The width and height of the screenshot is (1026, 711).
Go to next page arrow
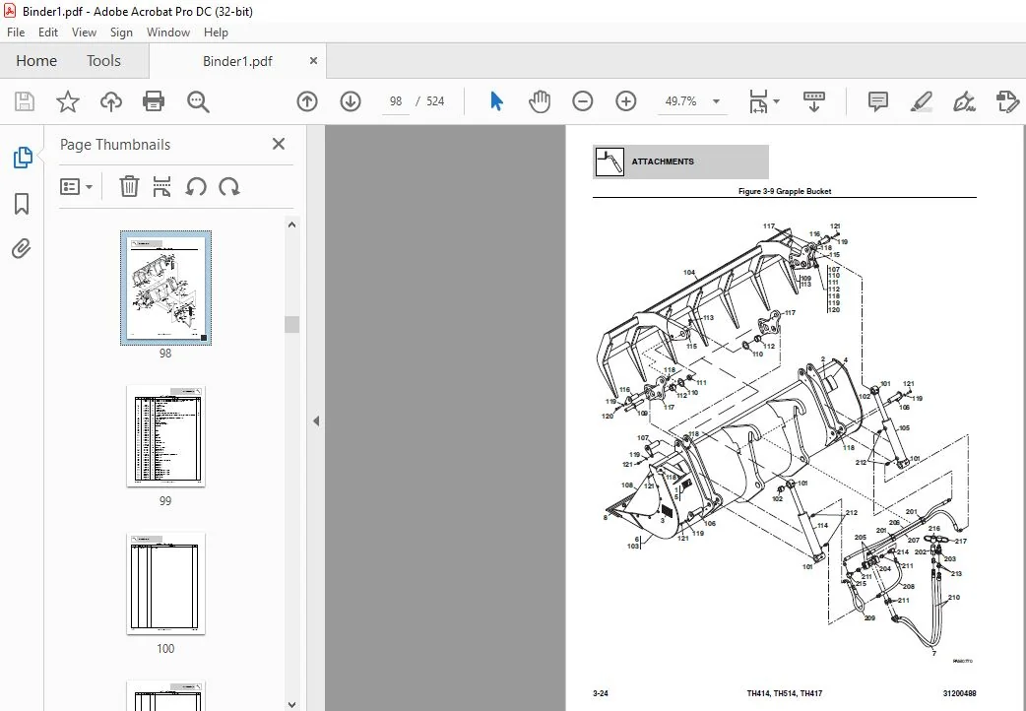(x=351, y=101)
